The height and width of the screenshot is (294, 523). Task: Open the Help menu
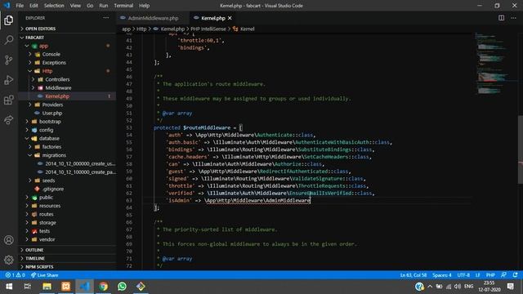point(144,6)
